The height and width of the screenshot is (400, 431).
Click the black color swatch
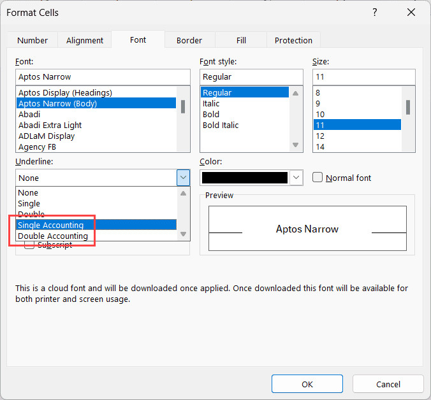pos(244,178)
